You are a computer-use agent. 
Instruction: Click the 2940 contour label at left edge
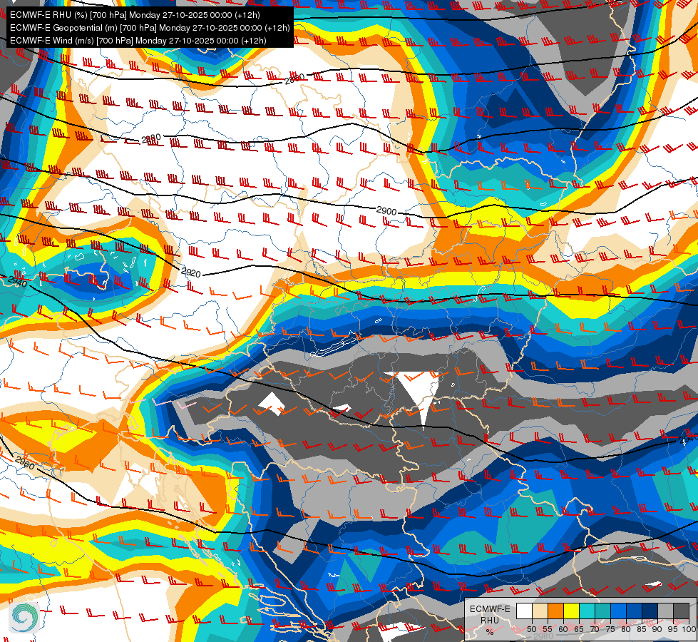(x=17, y=282)
